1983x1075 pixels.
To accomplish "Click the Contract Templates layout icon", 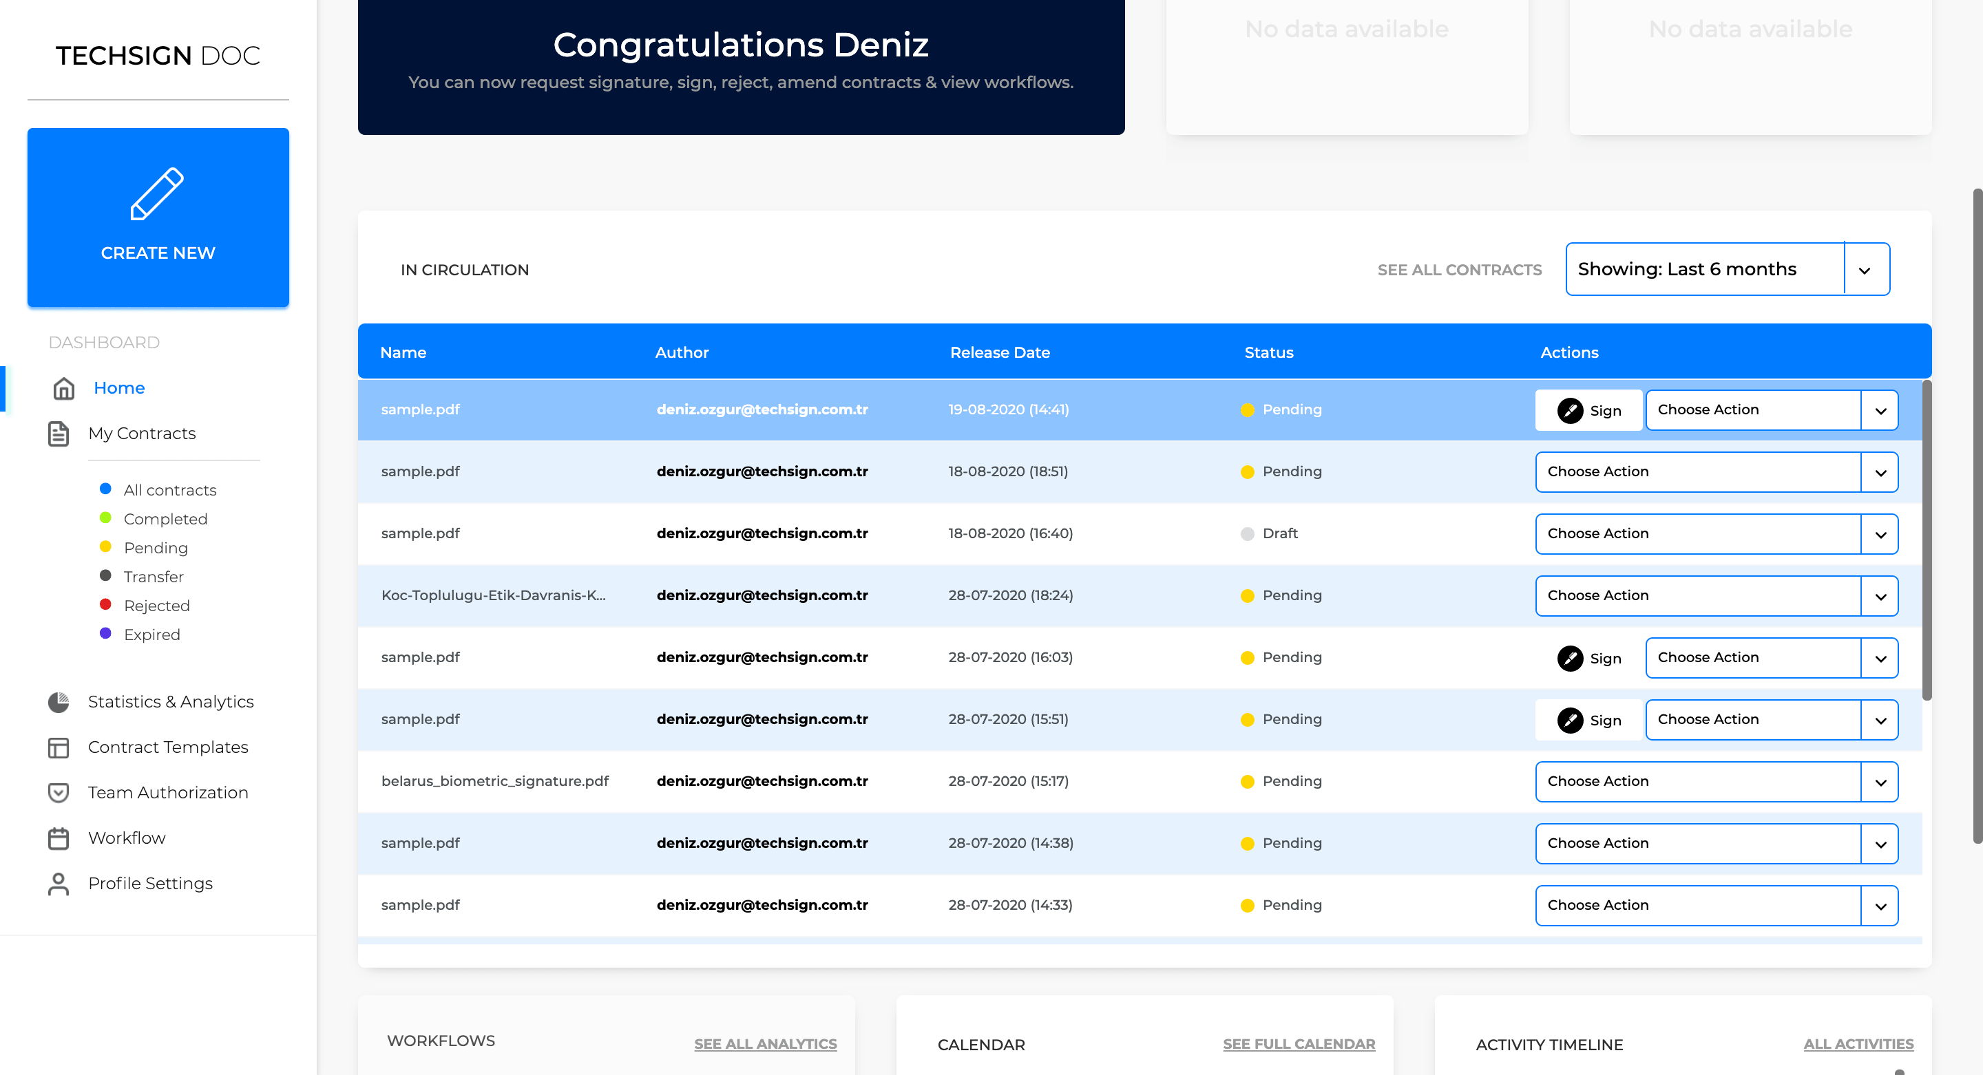I will 59,747.
